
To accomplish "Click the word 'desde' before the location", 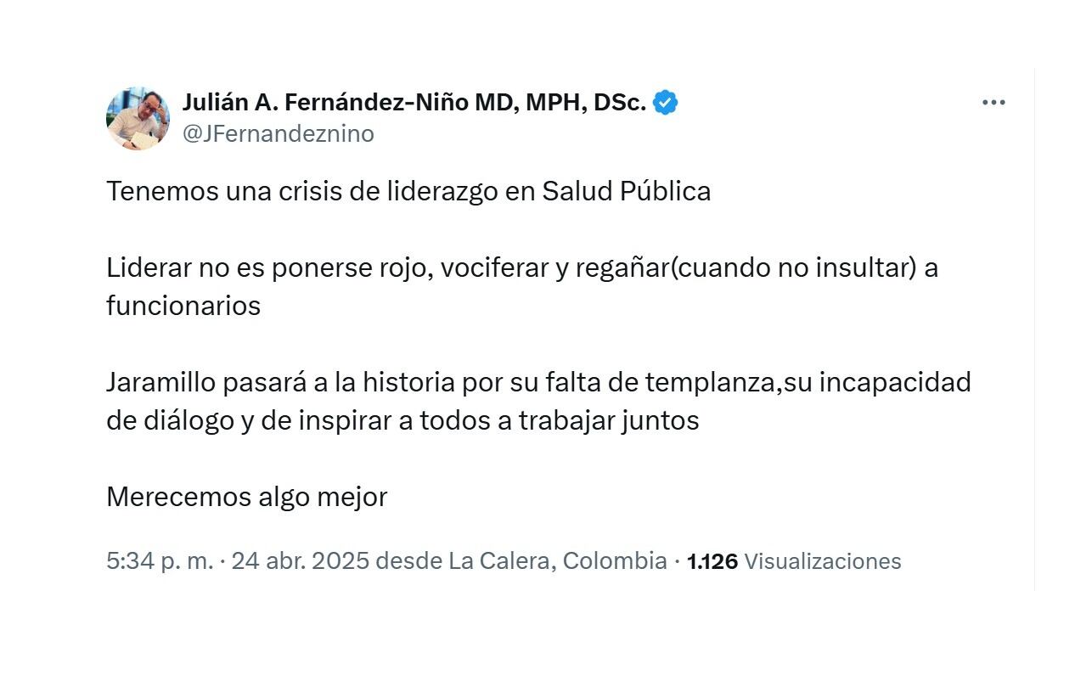I will point(408,561).
